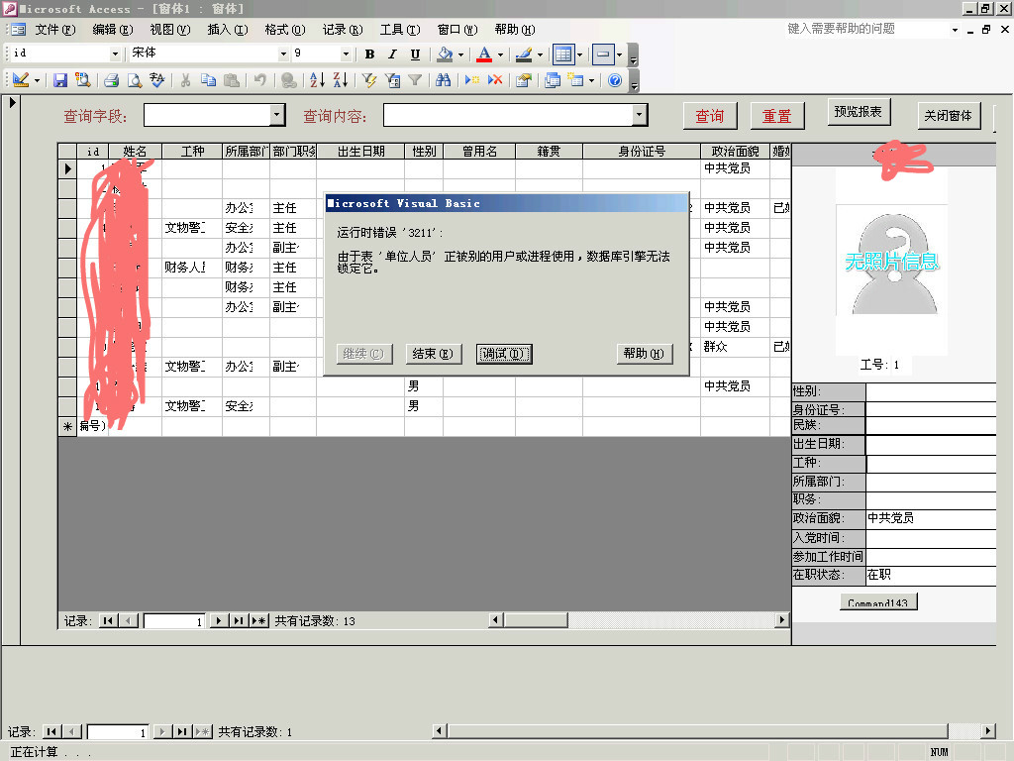The width and height of the screenshot is (1014, 761).
Task: Expand the object selector showing id
Action: (115, 54)
